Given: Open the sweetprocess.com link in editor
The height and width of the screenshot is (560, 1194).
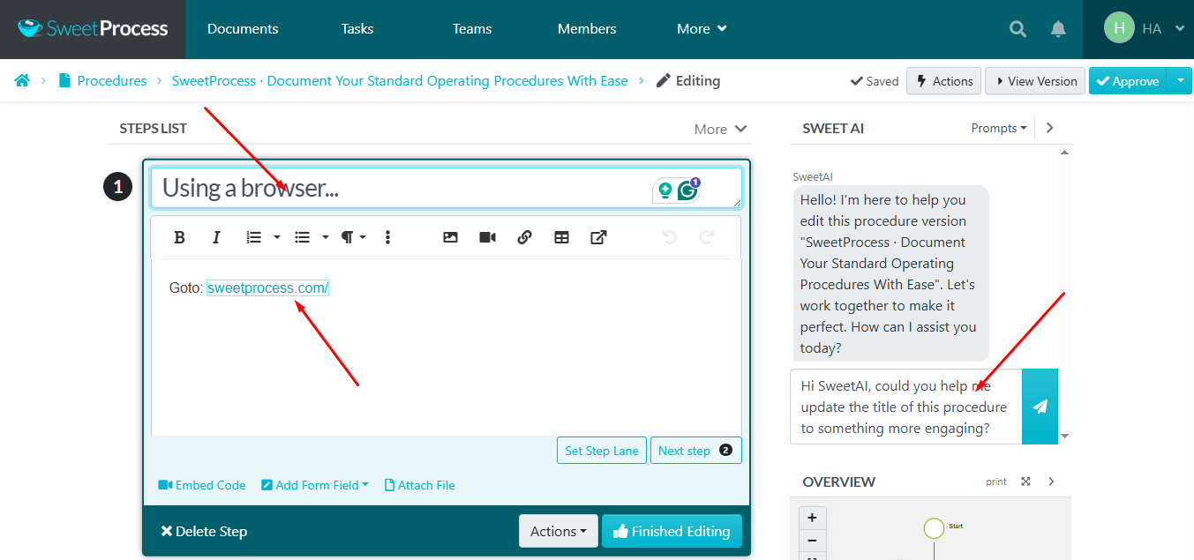Looking at the screenshot, I should 267,287.
